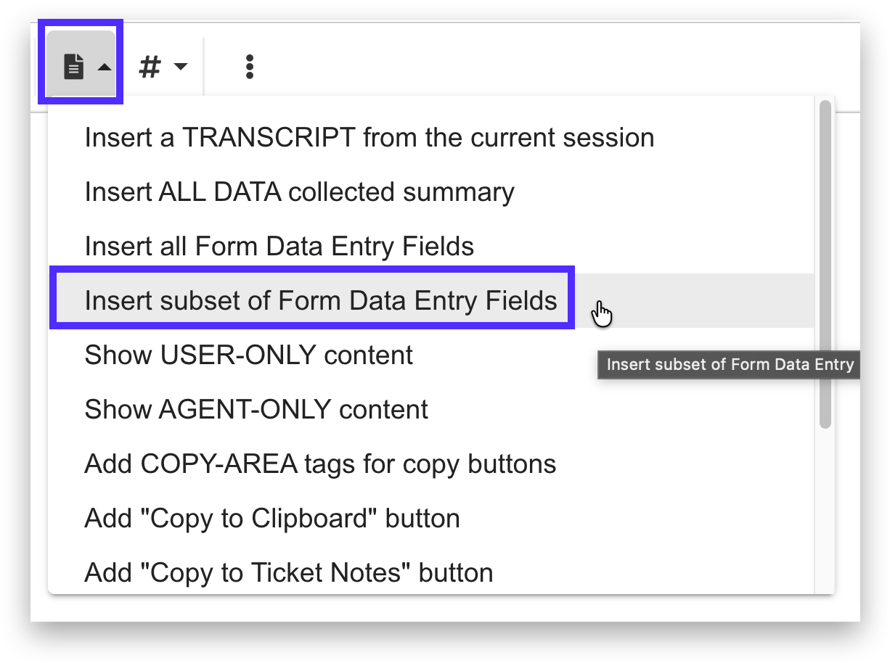Click the dropdown menu scrollbar thumb
Screen dimensions: 890x663
tap(825, 265)
